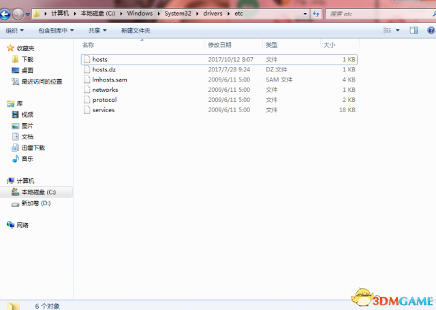Click the refresh button beside address bar
The height and width of the screenshot is (310, 436).
click(x=316, y=14)
